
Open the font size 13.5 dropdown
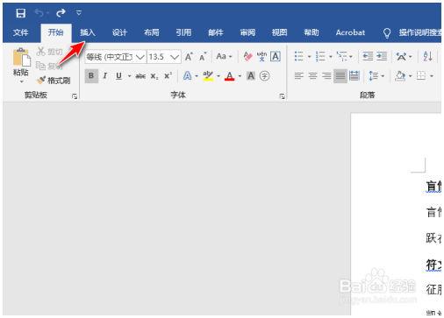[175, 57]
